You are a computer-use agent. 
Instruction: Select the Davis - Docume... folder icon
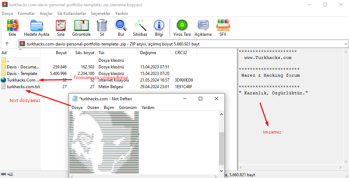(3, 67)
